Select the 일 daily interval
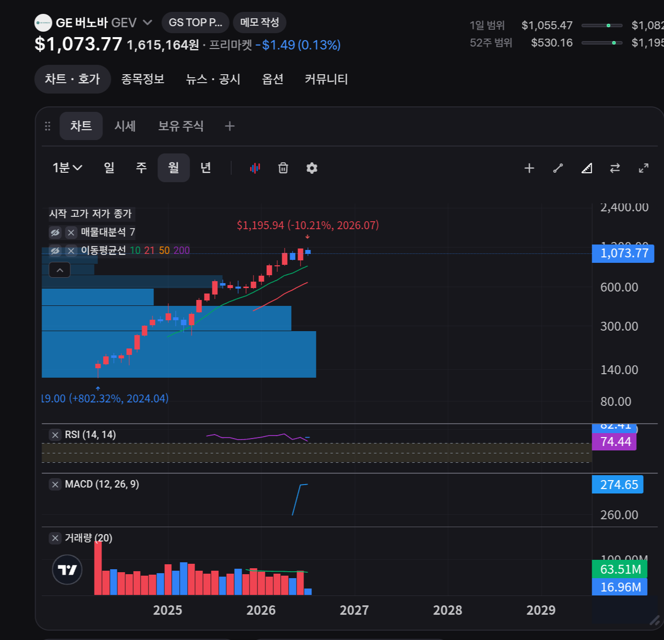This screenshot has height=640, width=664. (109, 168)
